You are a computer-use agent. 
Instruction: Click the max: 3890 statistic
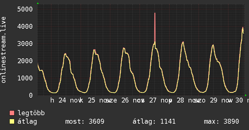point(222,122)
